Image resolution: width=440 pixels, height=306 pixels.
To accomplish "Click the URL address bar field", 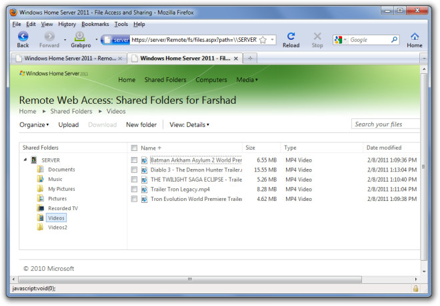I will (194, 40).
